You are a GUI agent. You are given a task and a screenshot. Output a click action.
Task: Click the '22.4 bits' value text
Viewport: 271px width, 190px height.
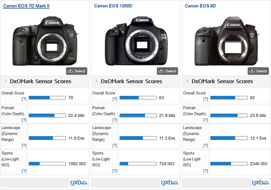click(x=76, y=115)
